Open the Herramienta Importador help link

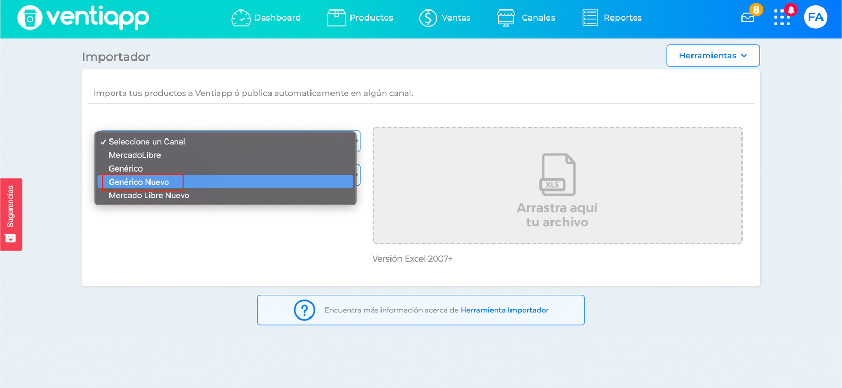(x=505, y=310)
